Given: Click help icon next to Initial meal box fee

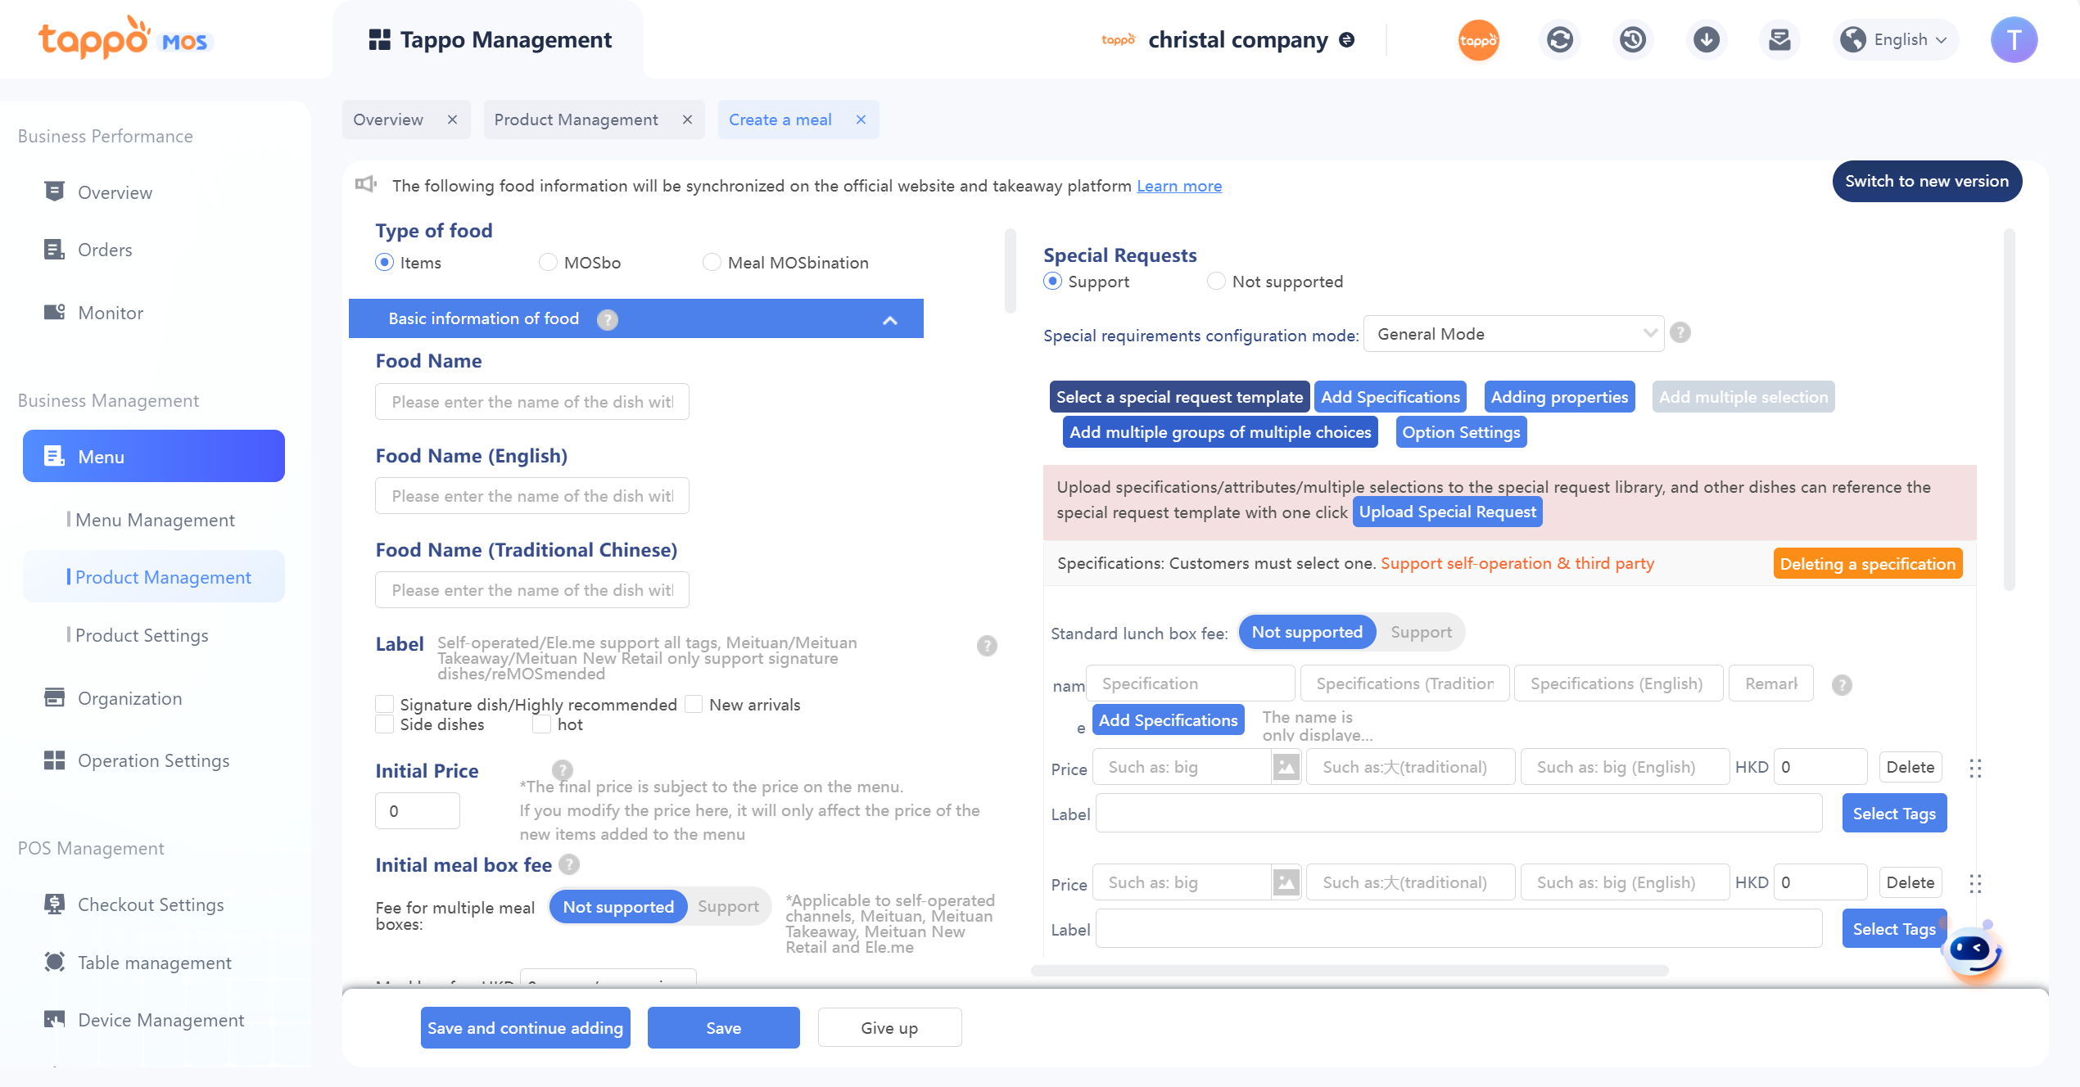Looking at the screenshot, I should (x=569, y=864).
